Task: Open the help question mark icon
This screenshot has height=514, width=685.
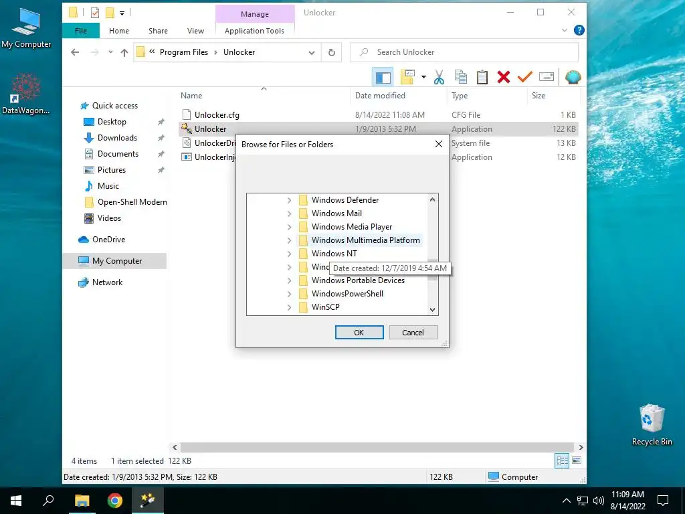Action: (x=579, y=30)
